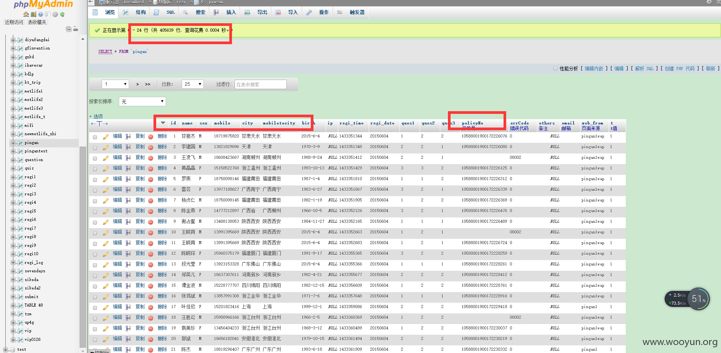Click the logout door icon
Image resolution: width=721 pixels, height=353 pixels.
tap(34, 14)
